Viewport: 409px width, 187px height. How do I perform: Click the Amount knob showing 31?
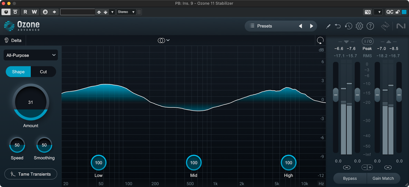pyautogui.click(x=31, y=102)
